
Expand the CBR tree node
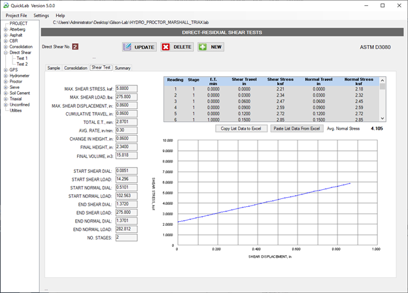[x=5, y=40]
